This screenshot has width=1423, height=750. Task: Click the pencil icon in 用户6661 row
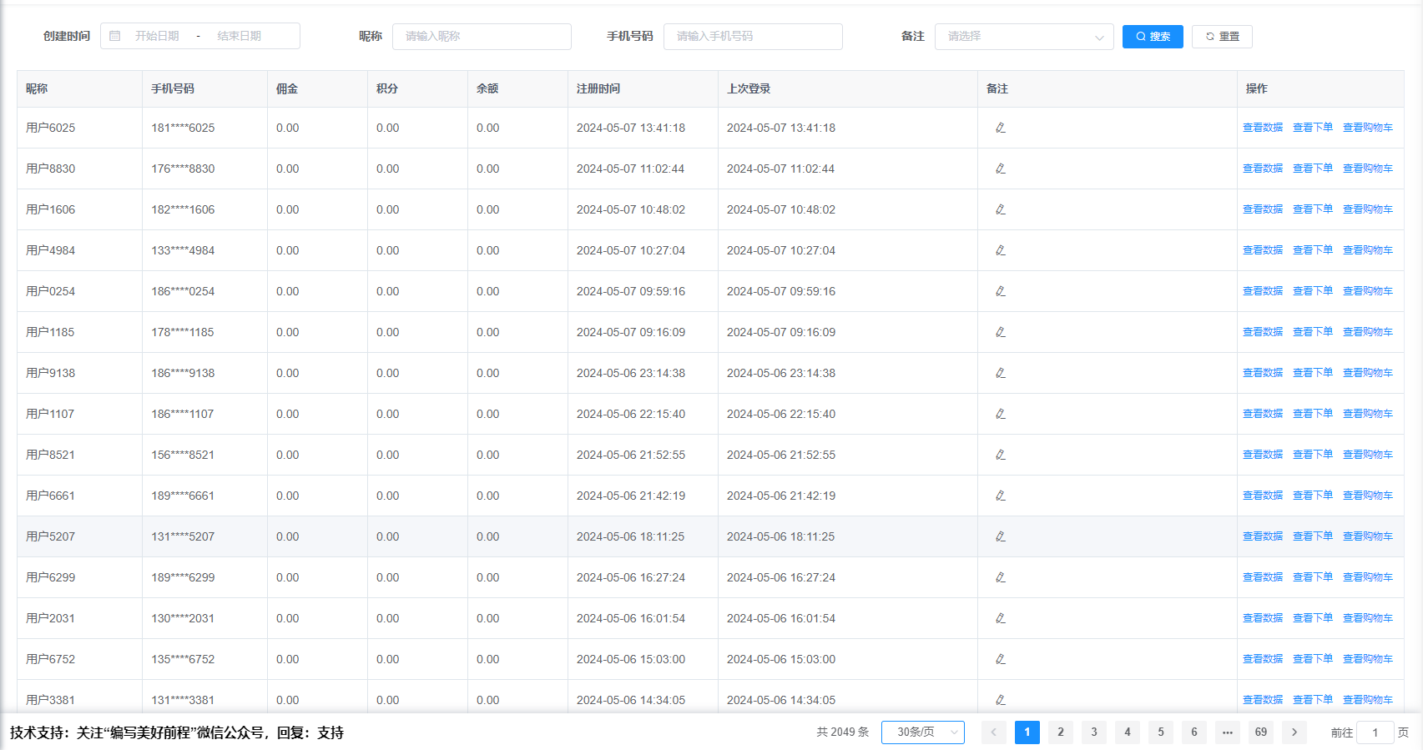point(1000,496)
